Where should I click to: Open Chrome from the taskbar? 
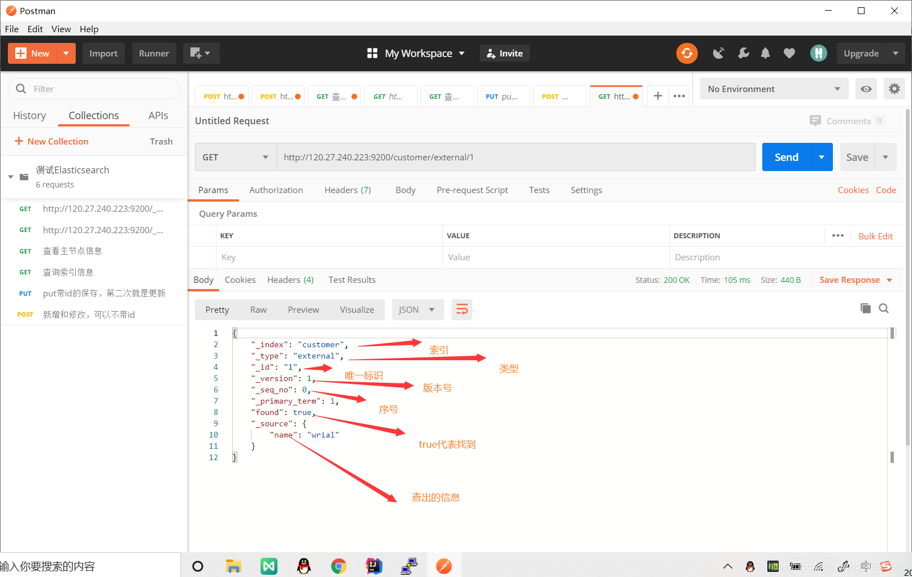(338, 566)
